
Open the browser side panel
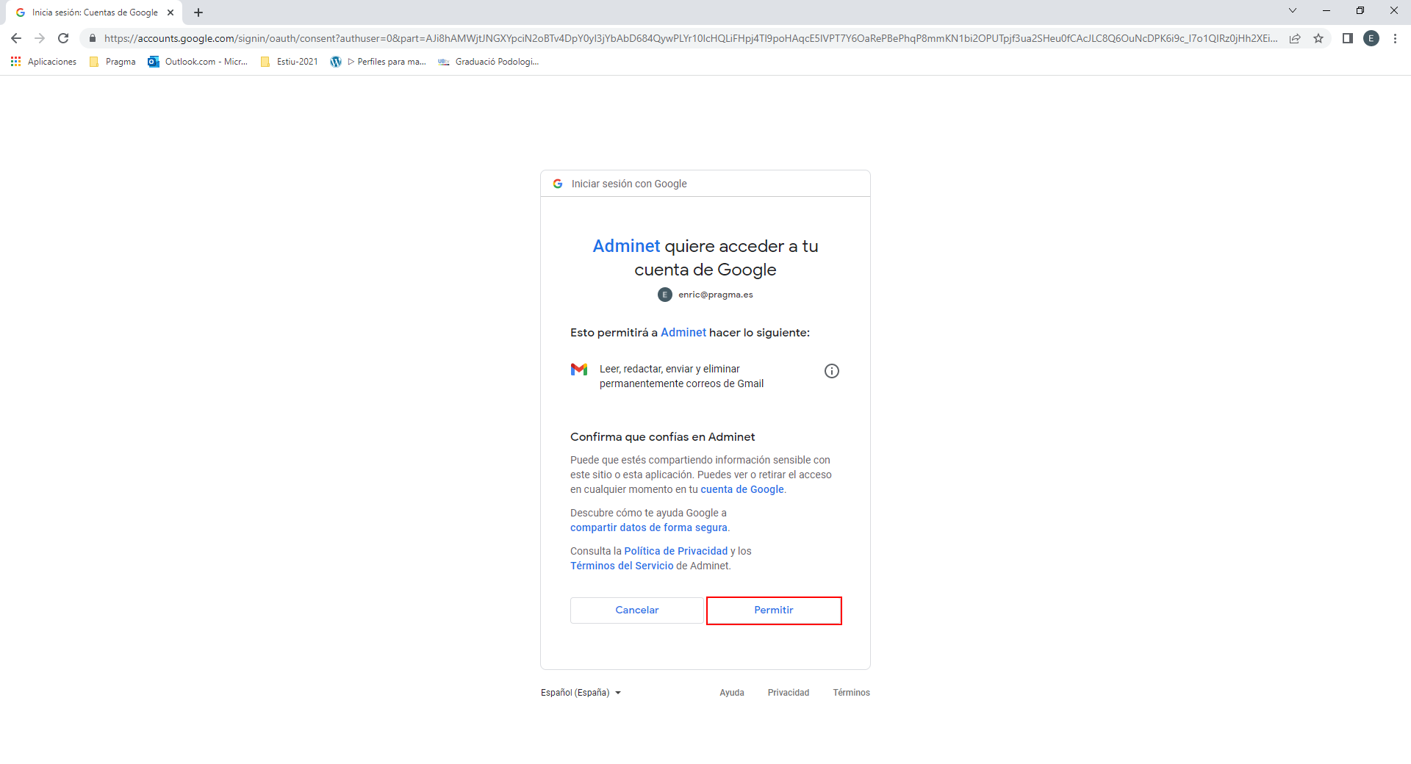pyautogui.click(x=1347, y=38)
